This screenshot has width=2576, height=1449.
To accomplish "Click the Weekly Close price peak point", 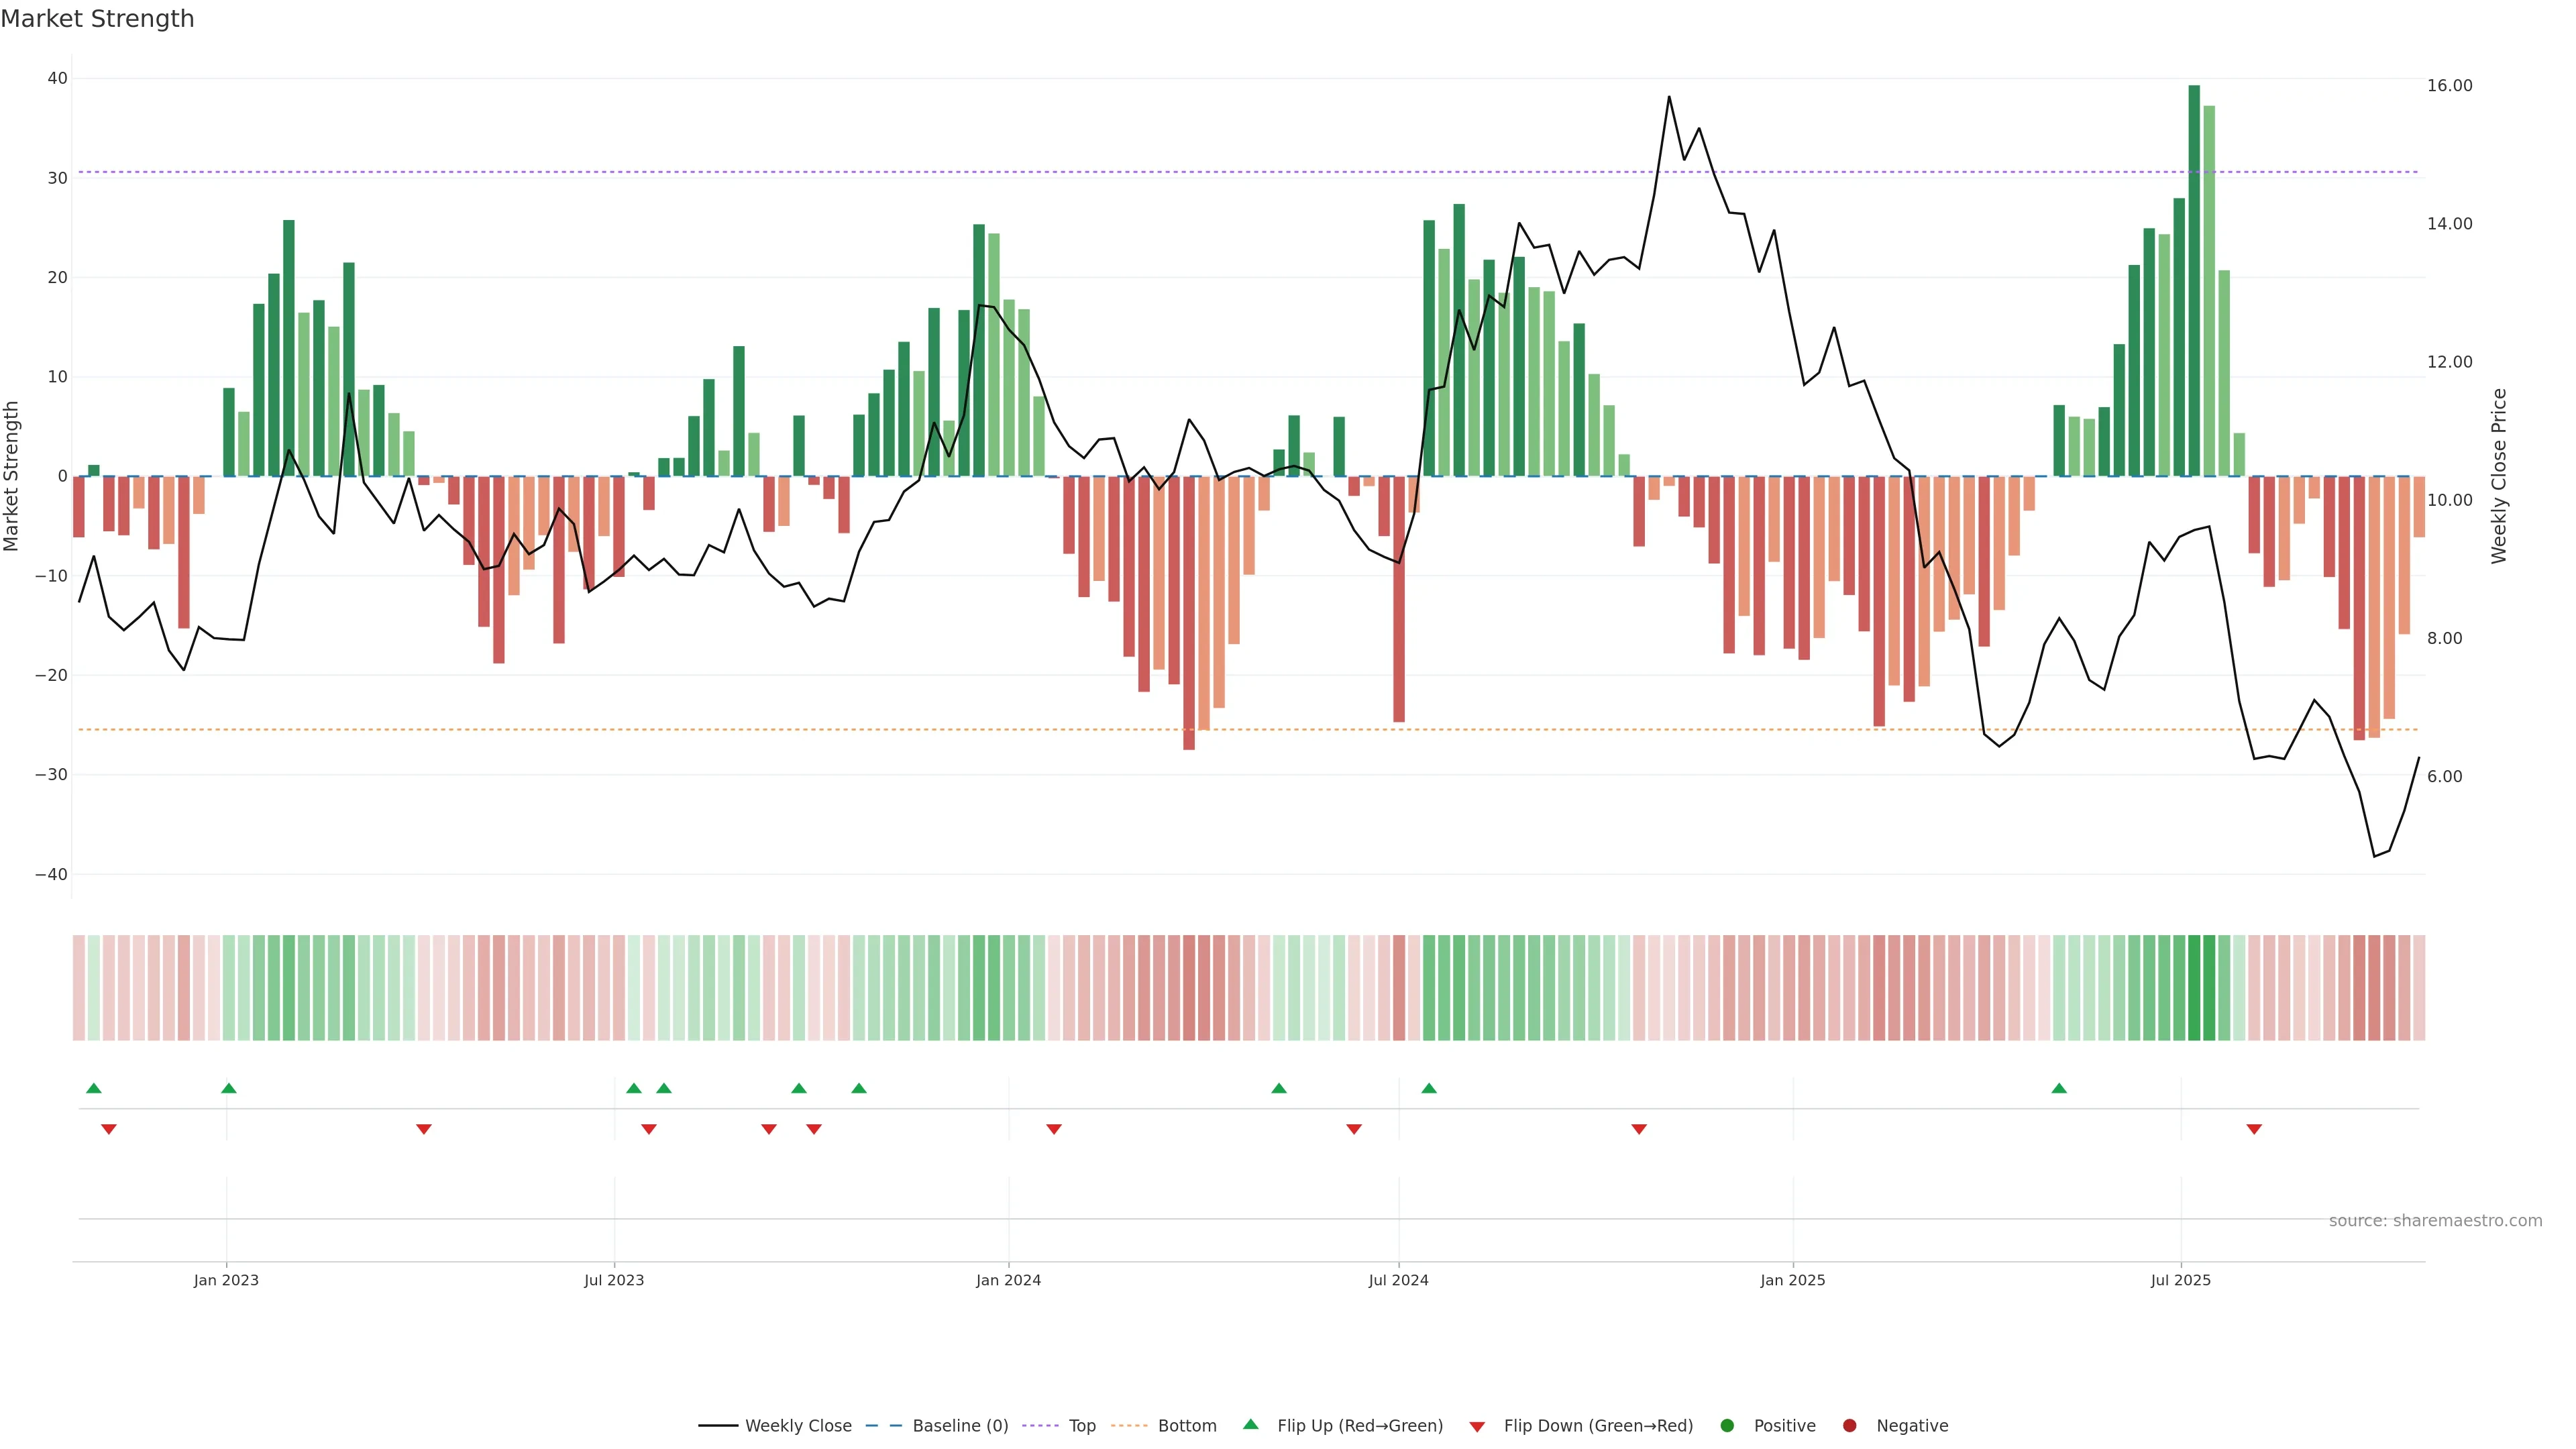I will tap(1669, 97).
